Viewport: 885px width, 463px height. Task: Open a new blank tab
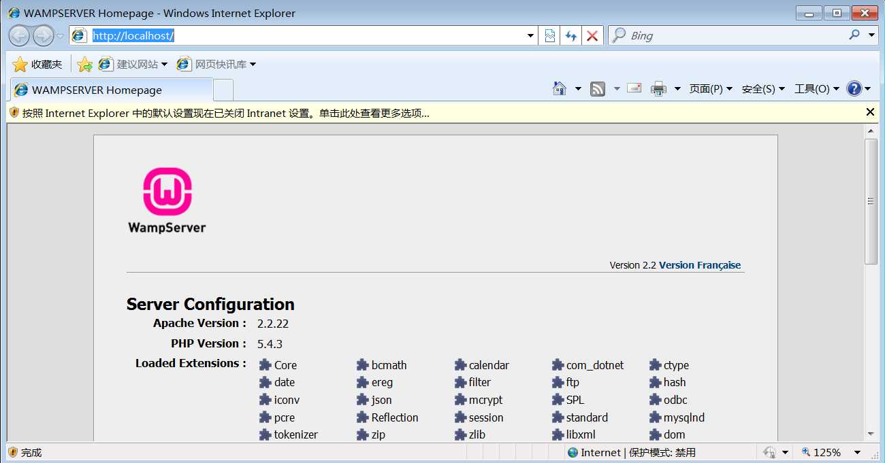tap(223, 90)
